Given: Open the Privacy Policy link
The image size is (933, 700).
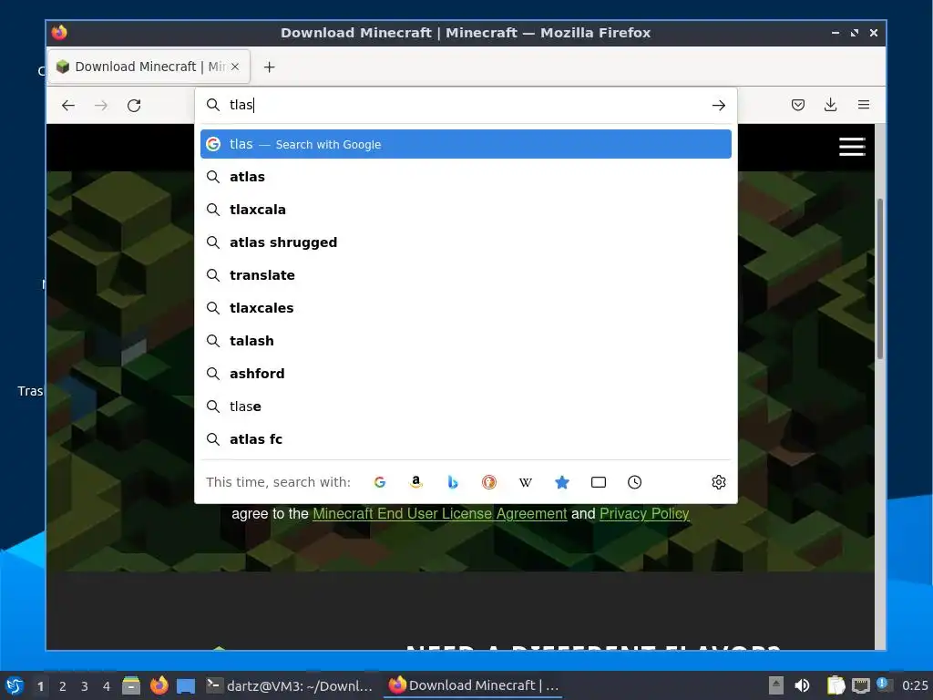Looking at the screenshot, I should [644, 514].
